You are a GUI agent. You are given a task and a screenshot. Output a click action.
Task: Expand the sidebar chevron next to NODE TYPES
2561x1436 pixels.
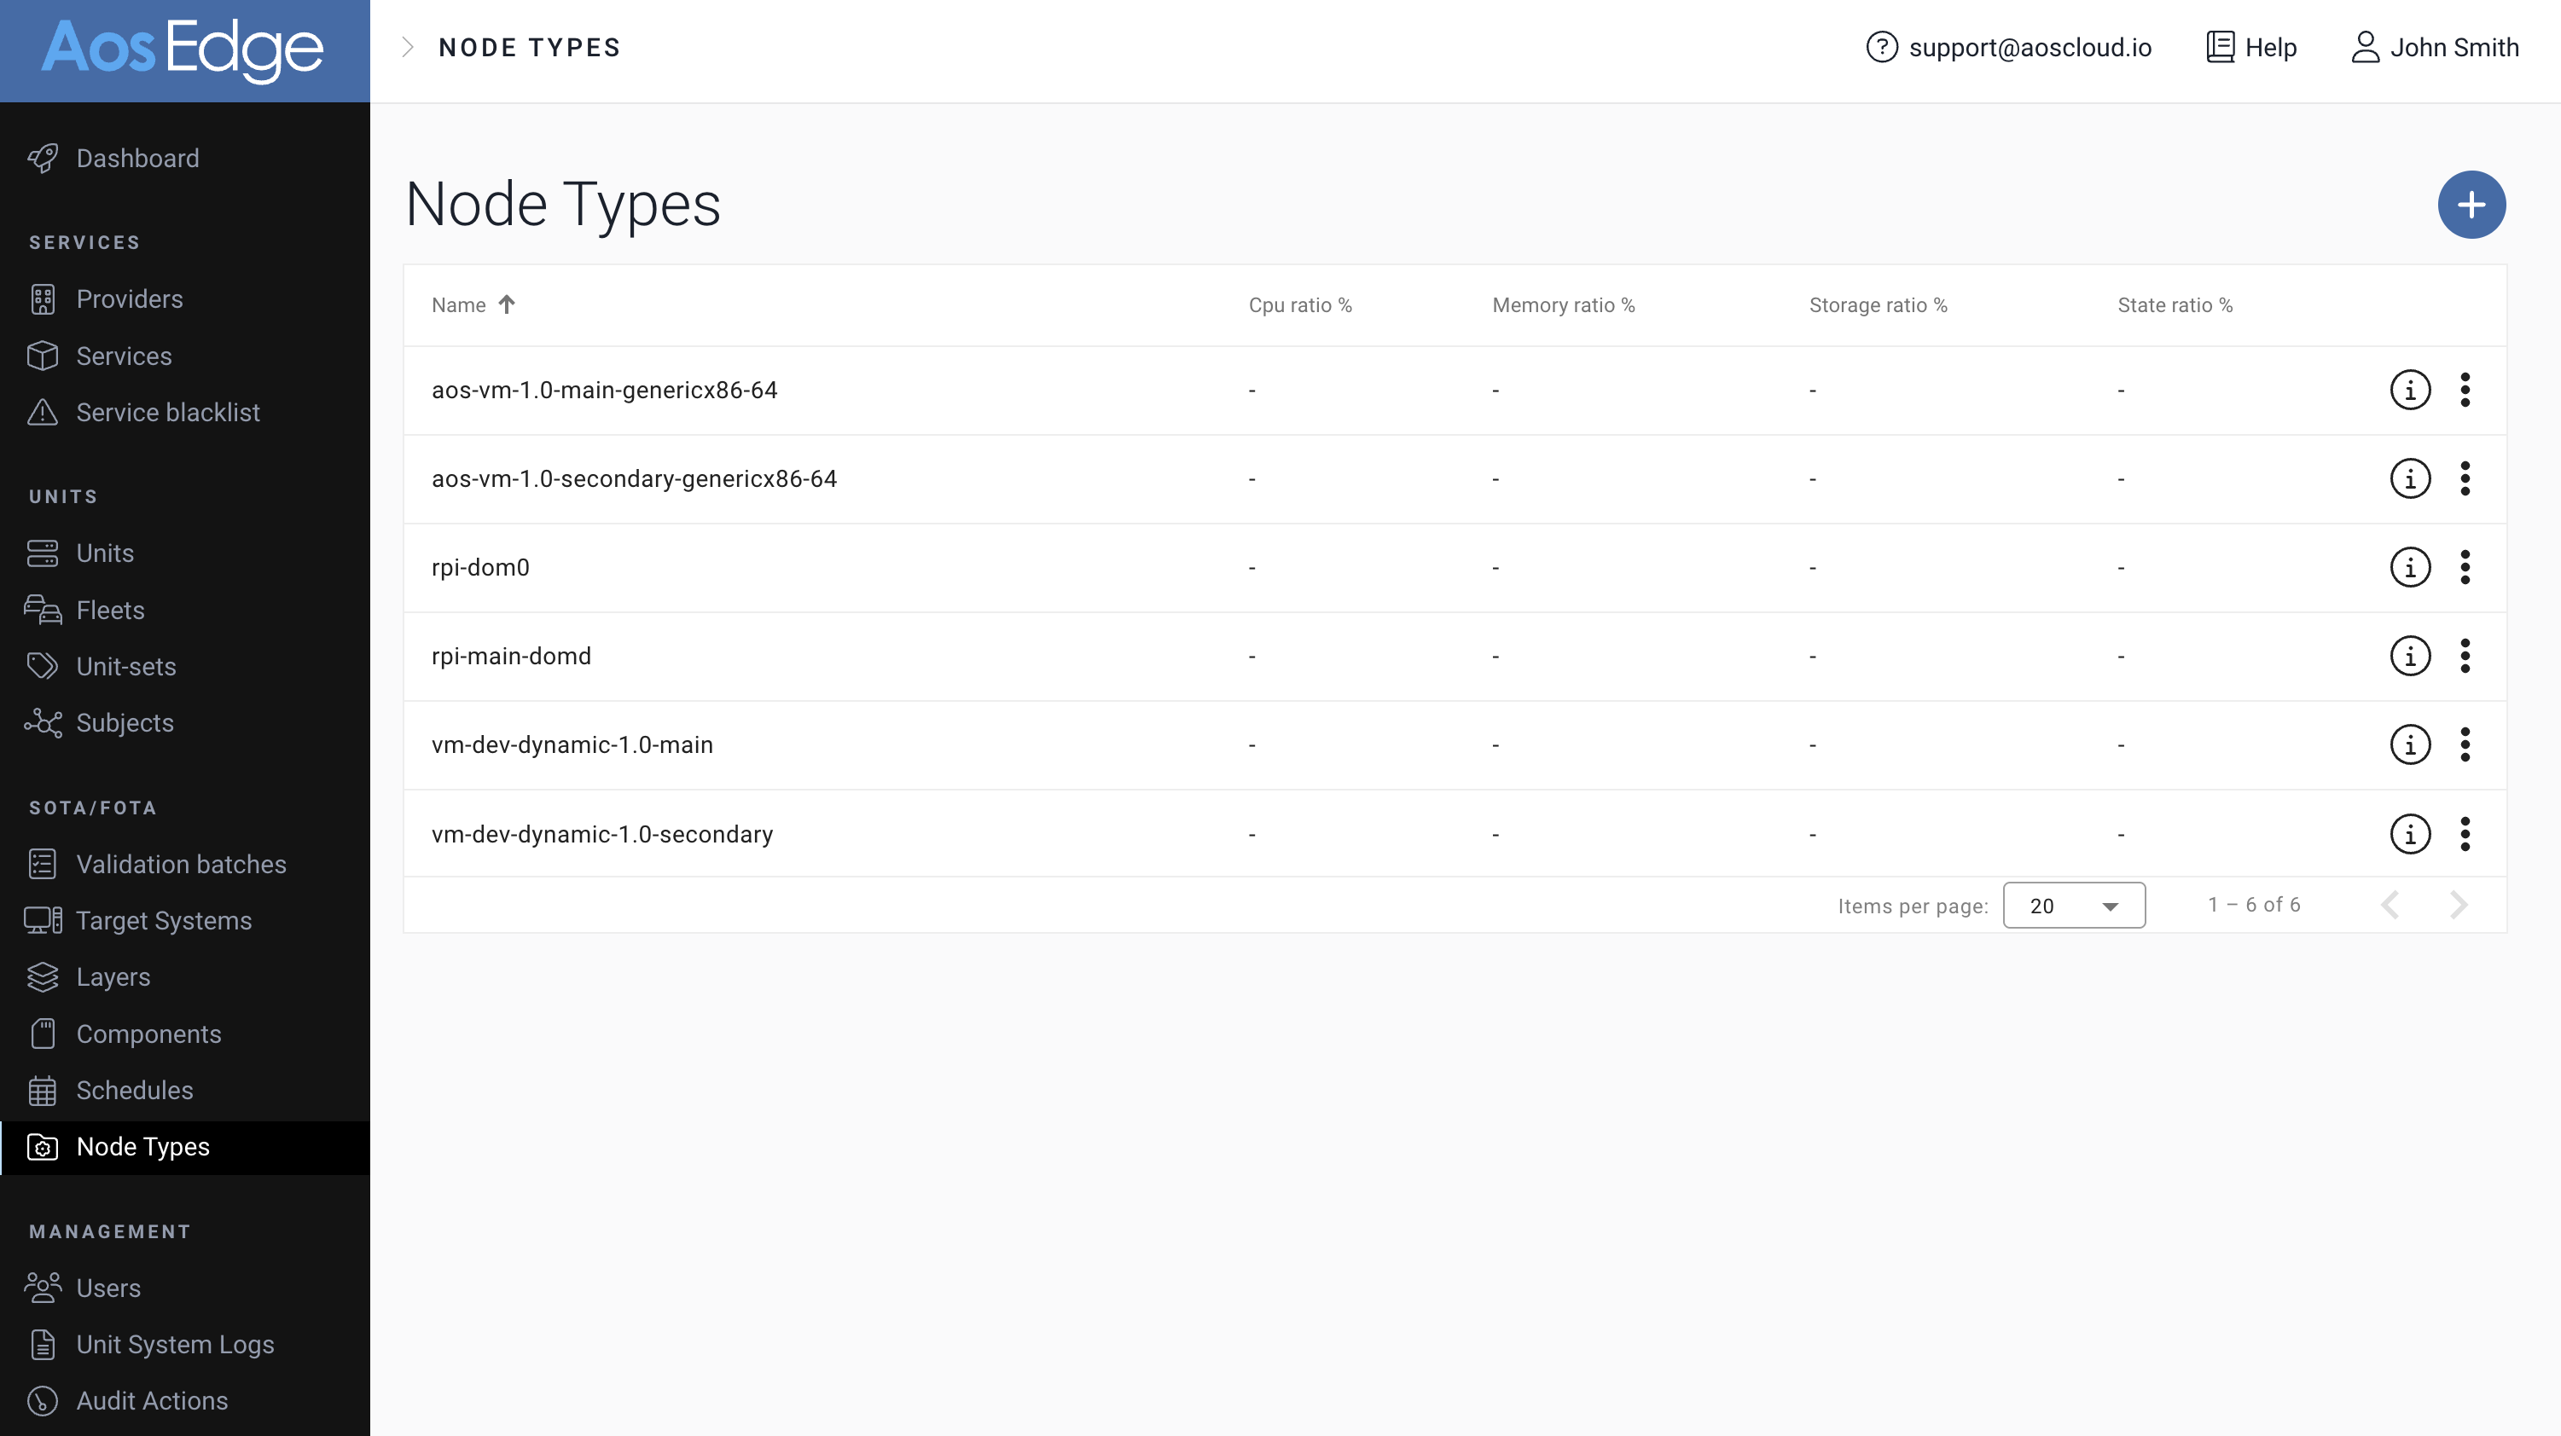408,47
